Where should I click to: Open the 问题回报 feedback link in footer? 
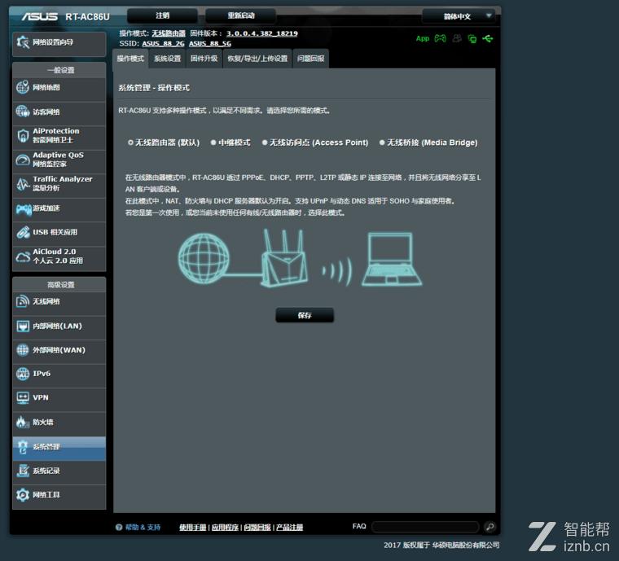[257, 527]
